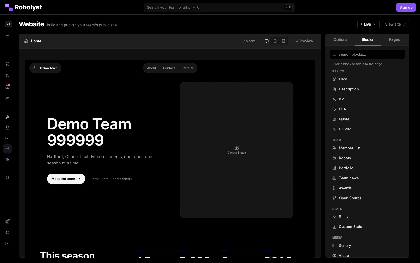Click the Robolyst logo
Screen dimensions: 420x263
(x=23, y=7)
